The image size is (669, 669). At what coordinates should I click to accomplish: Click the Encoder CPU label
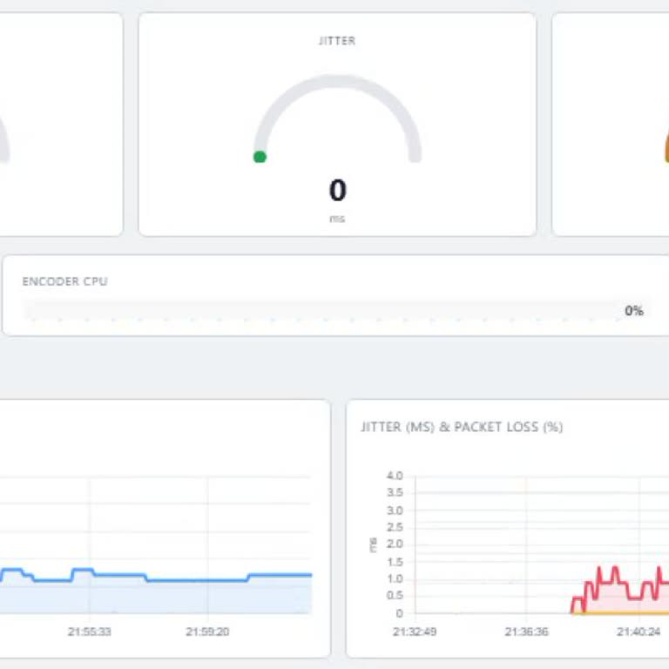tap(64, 281)
